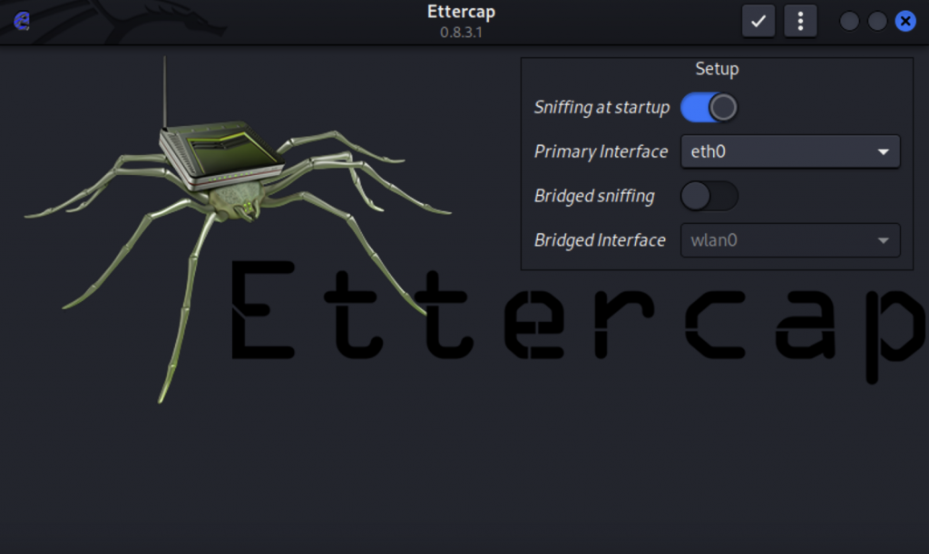Click the Bridged sniffing label
Viewport: 929px width, 554px height.
point(594,196)
